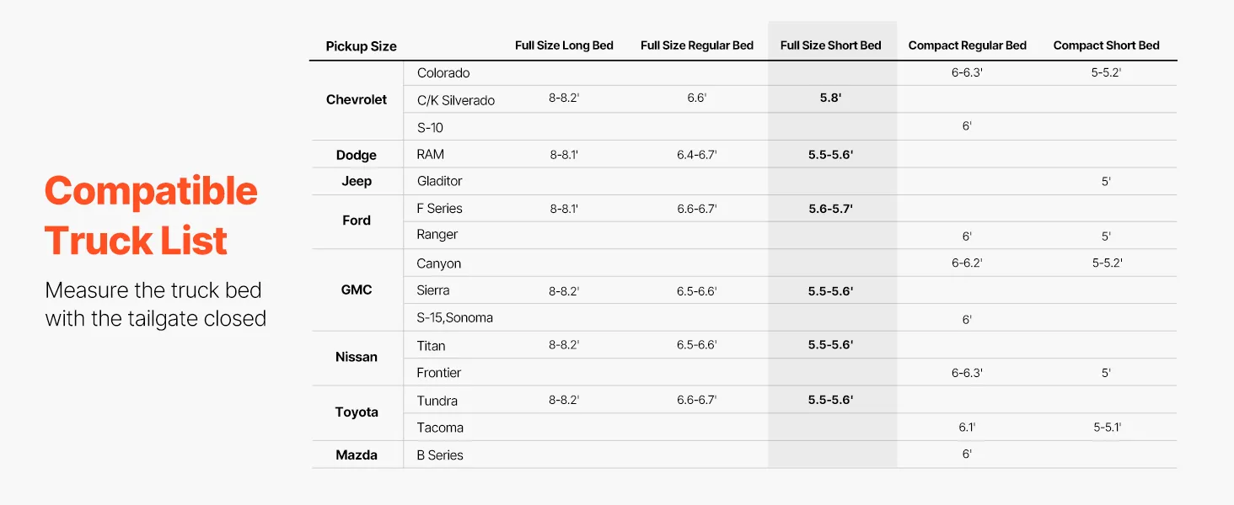
Task: Click the tailgate closed measuring instruction text
Action: click(x=155, y=305)
